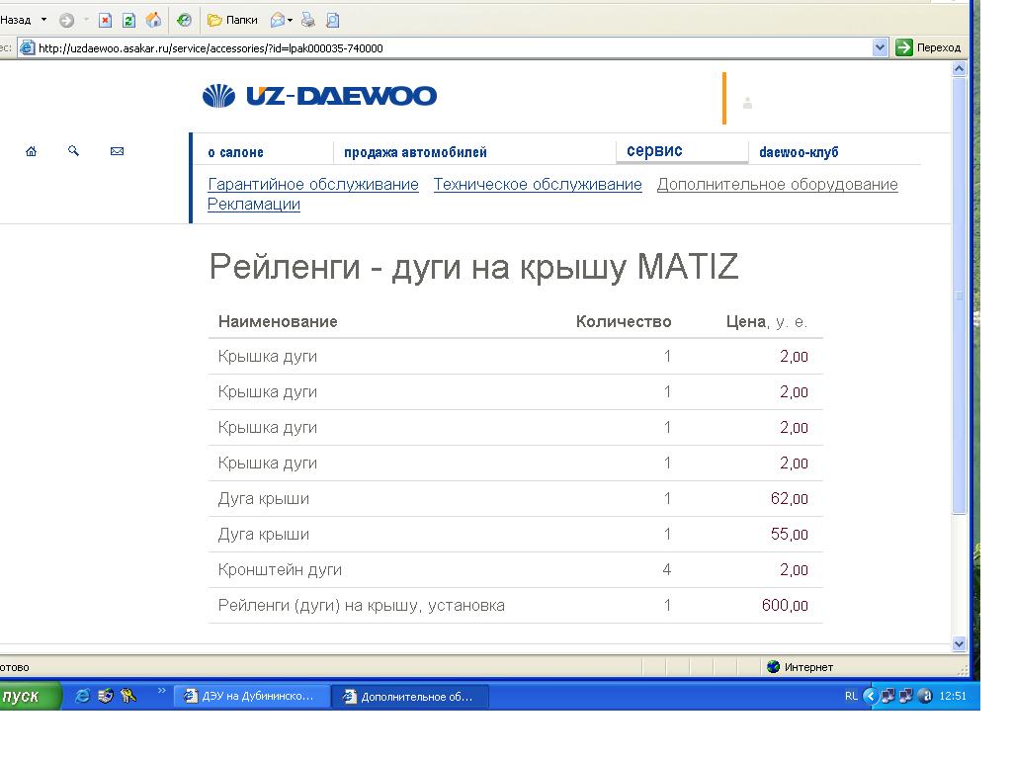
Task: Open the 'Техническое обслуживание' link
Action: tap(538, 185)
